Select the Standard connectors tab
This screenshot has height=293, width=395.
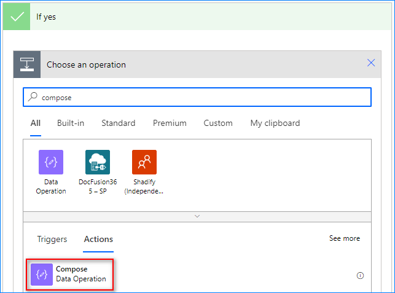coord(119,123)
